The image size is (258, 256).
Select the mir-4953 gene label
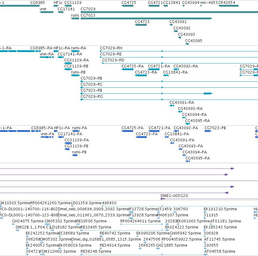209,3
